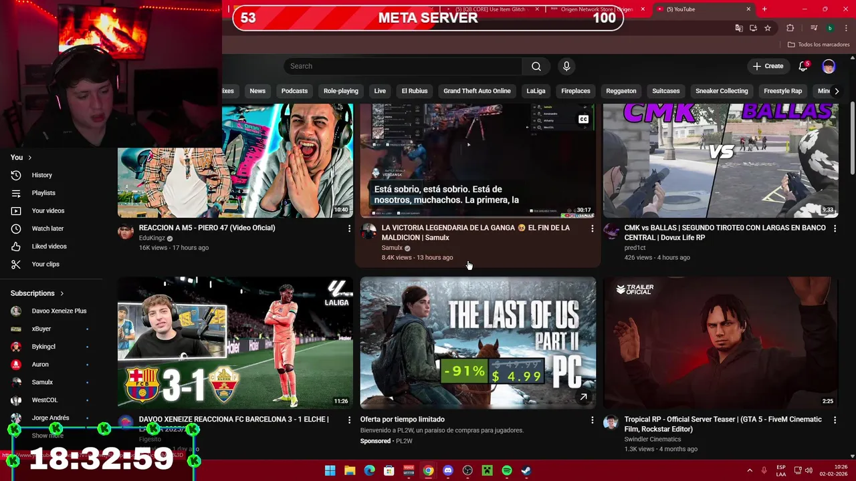Viewport: 856px width, 481px height.
Task: Select the Fireplaces category chip
Action: [576, 91]
